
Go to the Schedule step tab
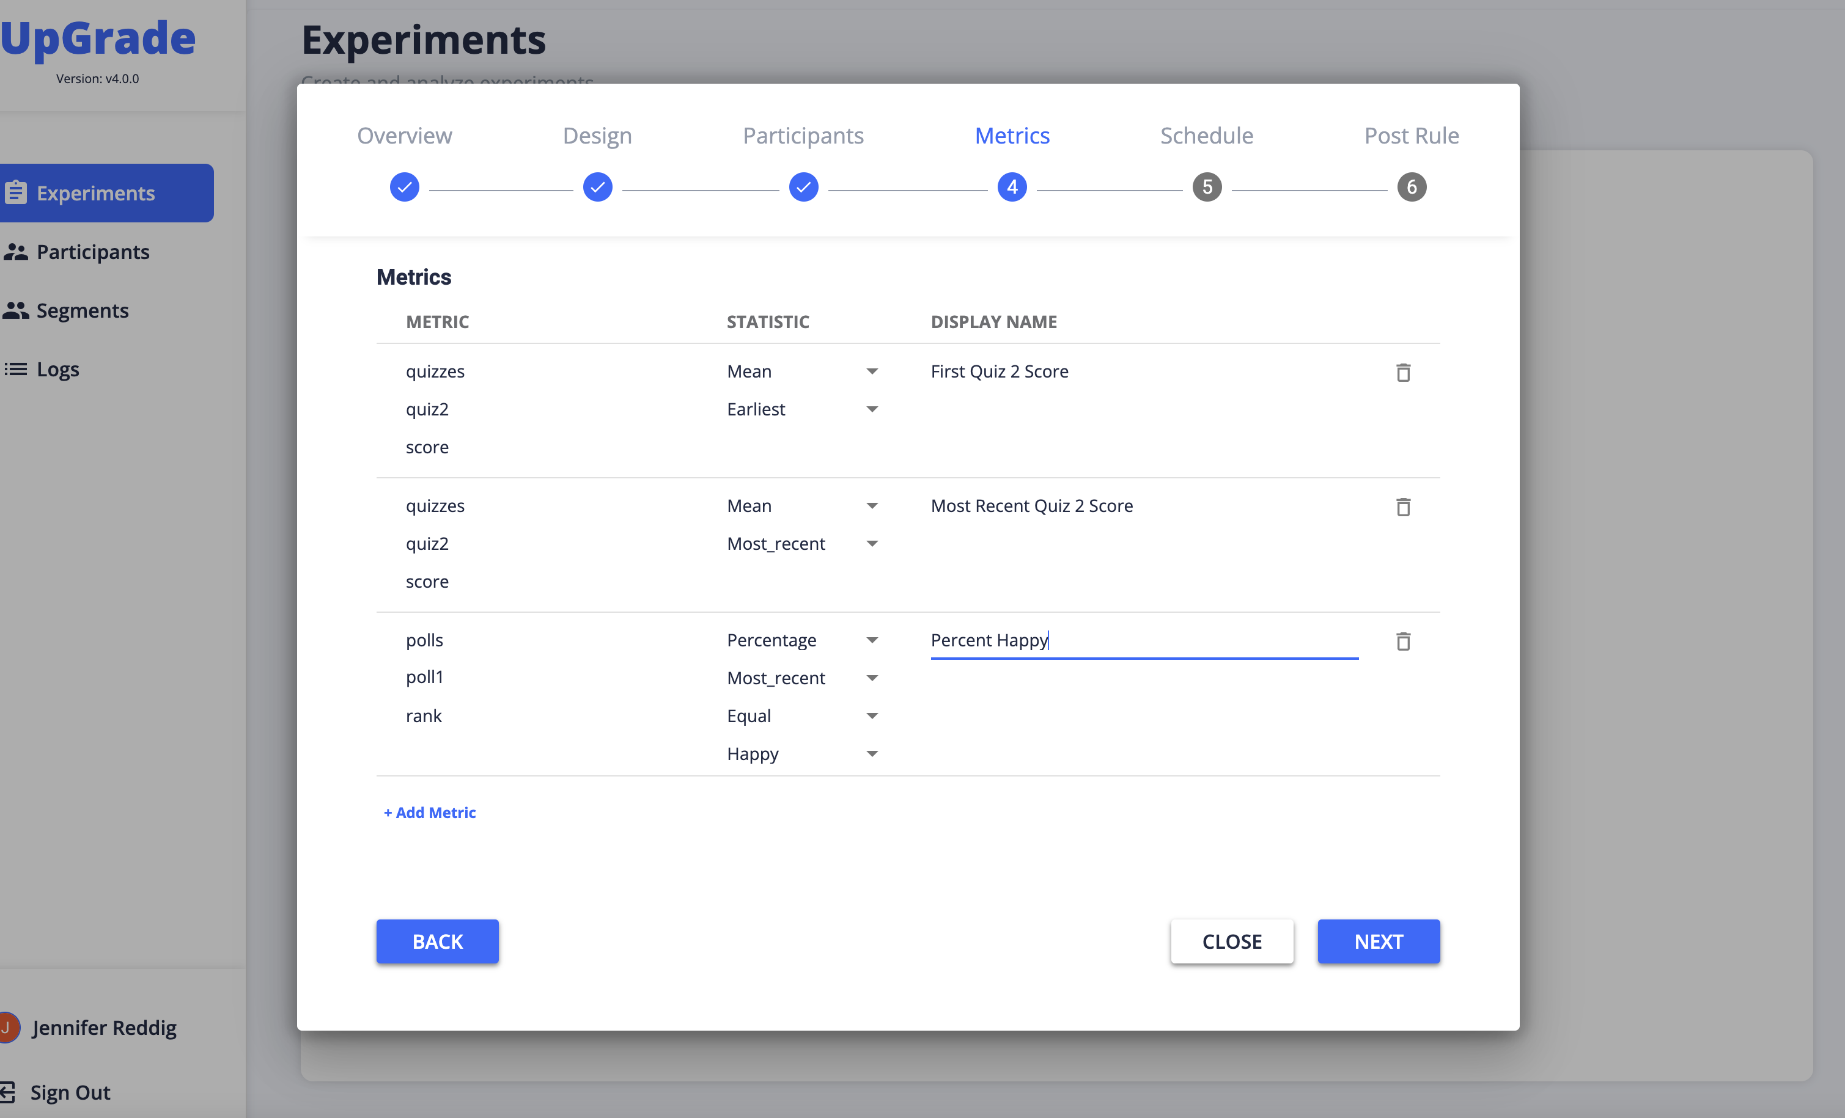(x=1206, y=136)
